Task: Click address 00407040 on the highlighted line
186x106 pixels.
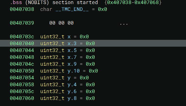Action: pyautogui.click(x=22, y=44)
